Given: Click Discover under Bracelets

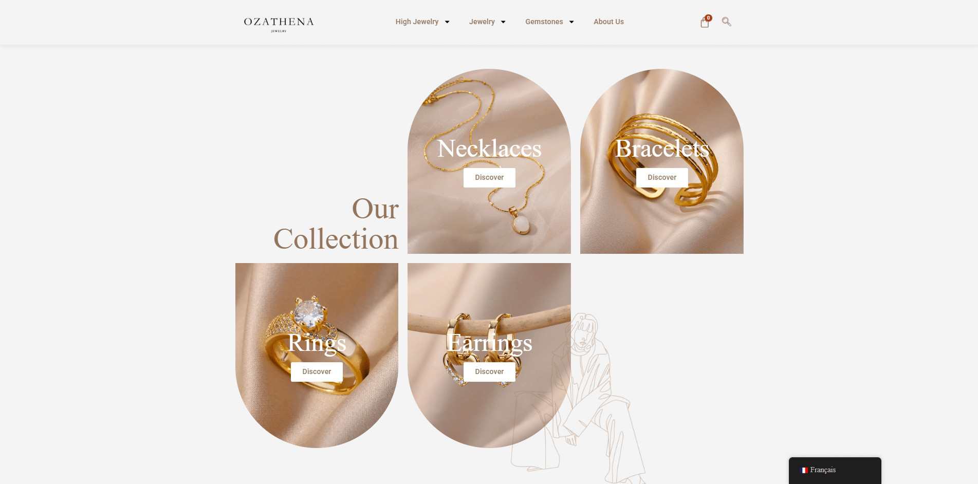Looking at the screenshot, I should pyautogui.click(x=662, y=178).
